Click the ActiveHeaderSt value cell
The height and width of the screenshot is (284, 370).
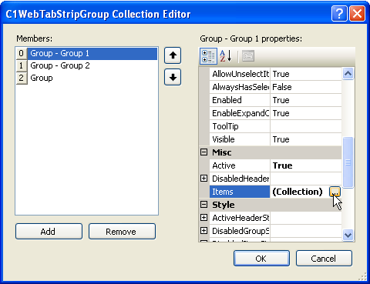306,218
